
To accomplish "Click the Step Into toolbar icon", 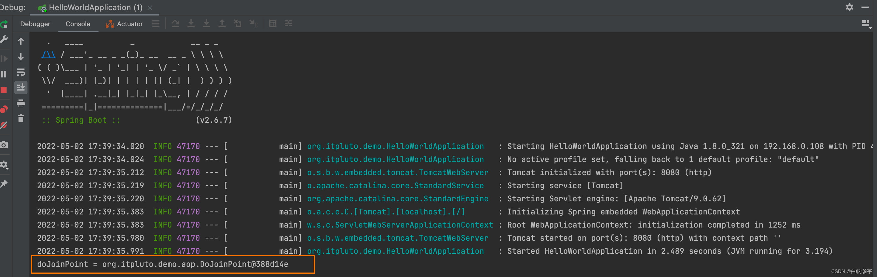I will point(191,24).
